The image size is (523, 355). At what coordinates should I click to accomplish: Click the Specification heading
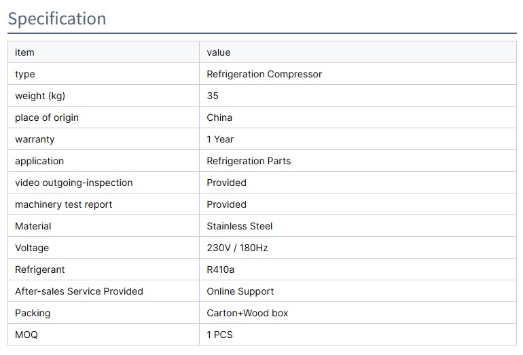pos(57,18)
